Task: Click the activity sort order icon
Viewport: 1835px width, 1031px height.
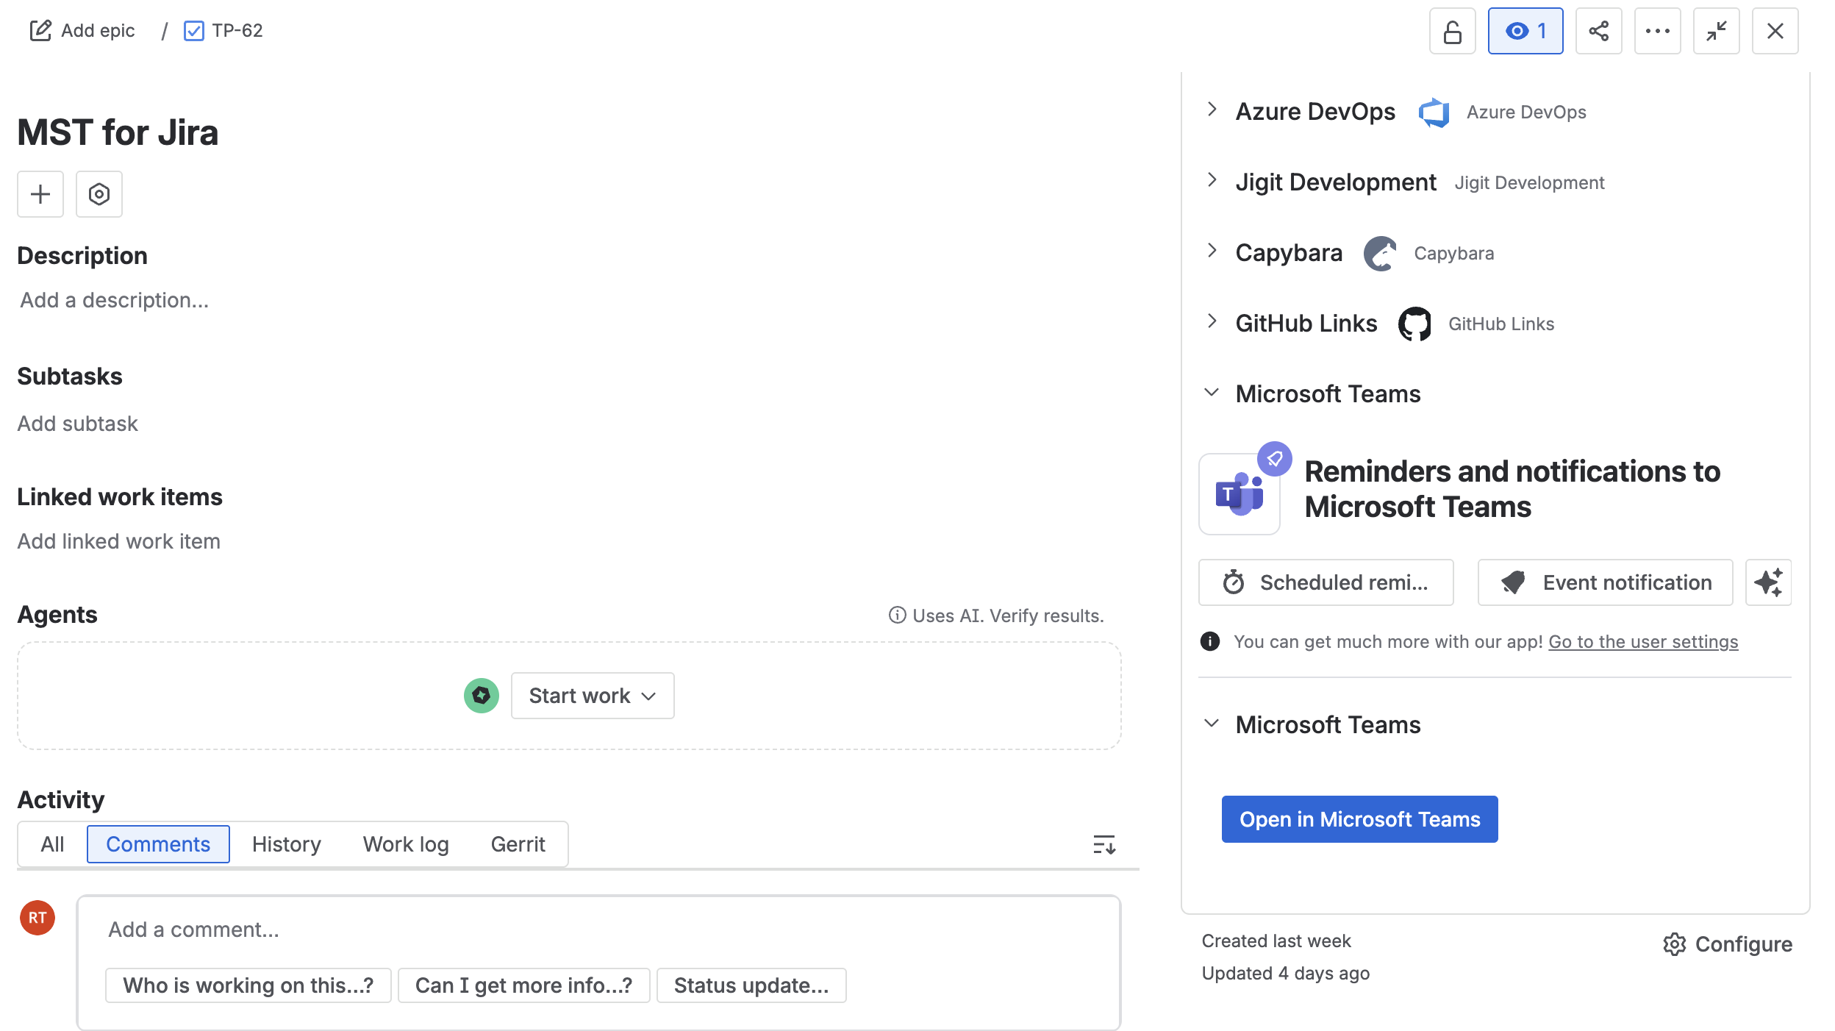Action: (x=1104, y=844)
